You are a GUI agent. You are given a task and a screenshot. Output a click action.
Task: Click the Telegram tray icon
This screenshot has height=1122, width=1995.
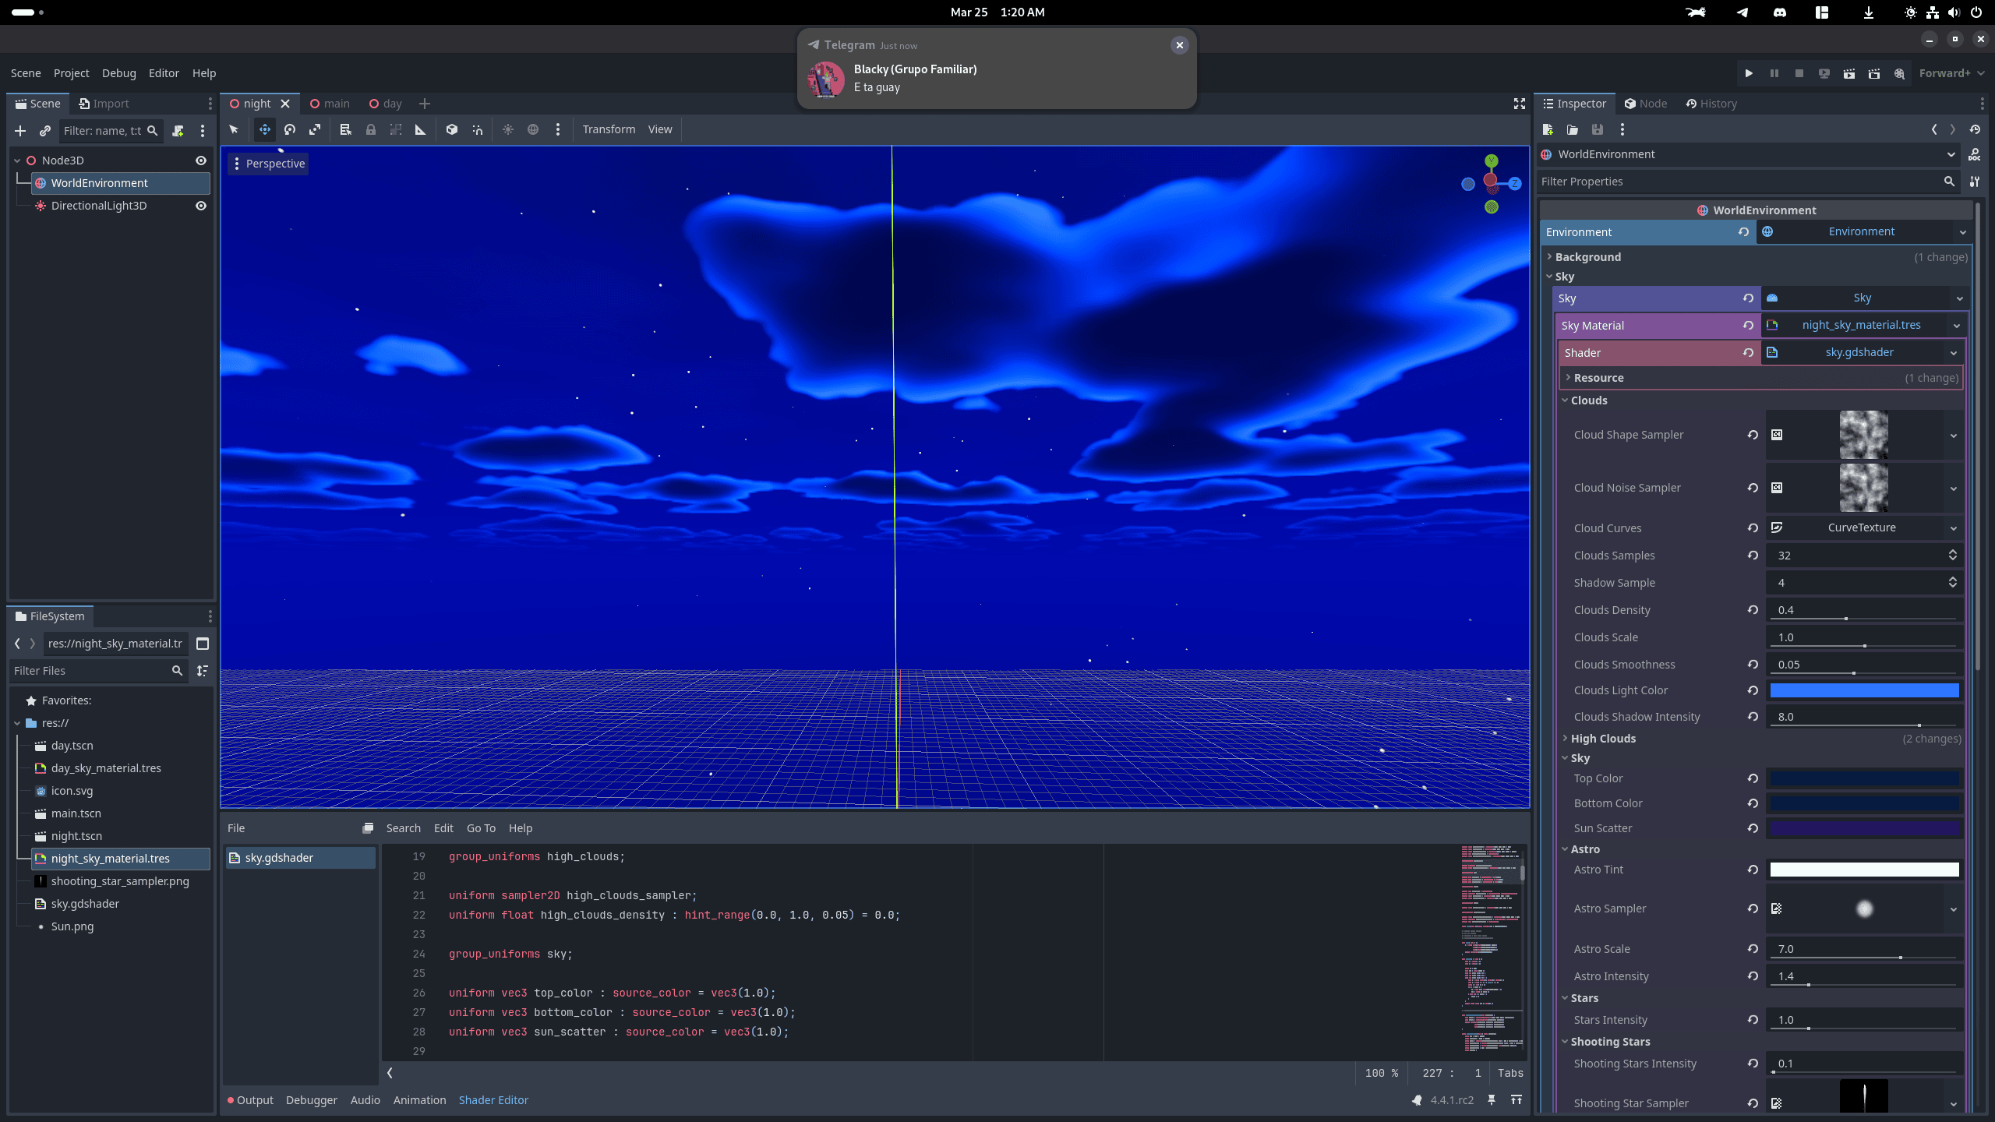point(1742,12)
